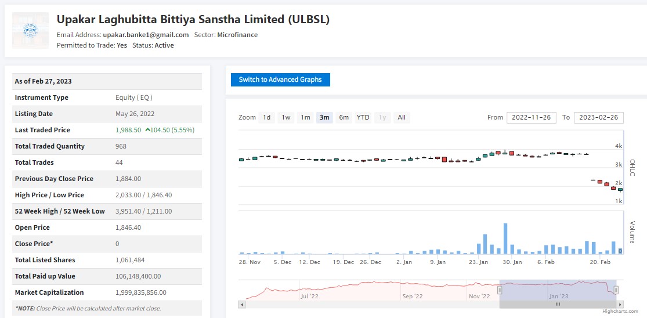
Task: Open the From date field
Action: click(x=532, y=118)
